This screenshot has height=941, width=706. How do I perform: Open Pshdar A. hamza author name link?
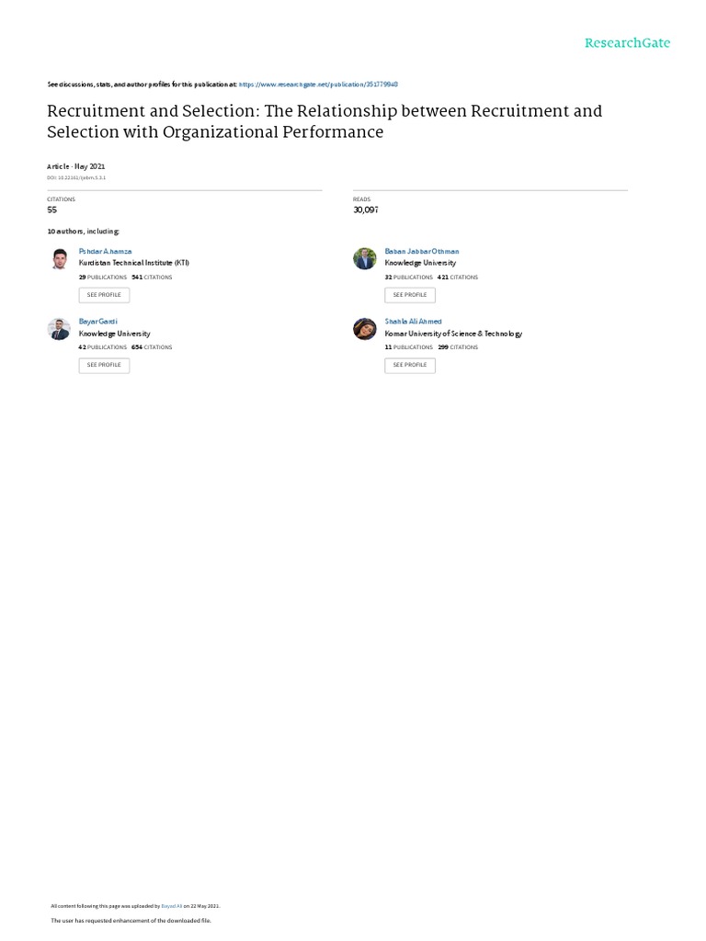click(x=106, y=251)
